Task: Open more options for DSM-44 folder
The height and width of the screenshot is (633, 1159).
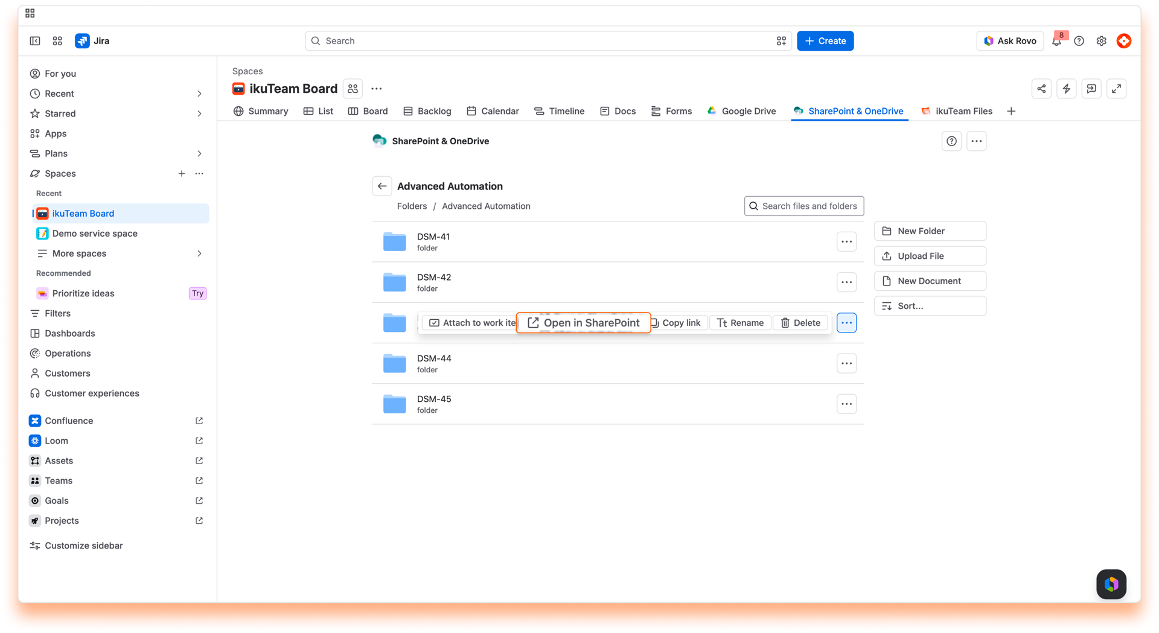Action: click(x=846, y=363)
